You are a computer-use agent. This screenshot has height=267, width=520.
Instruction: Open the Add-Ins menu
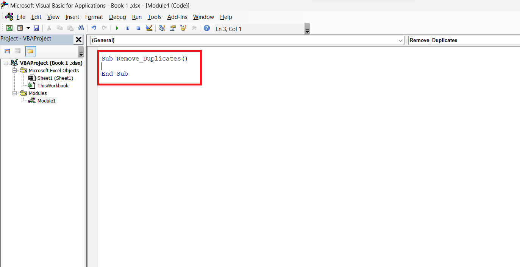pyautogui.click(x=177, y=17)
